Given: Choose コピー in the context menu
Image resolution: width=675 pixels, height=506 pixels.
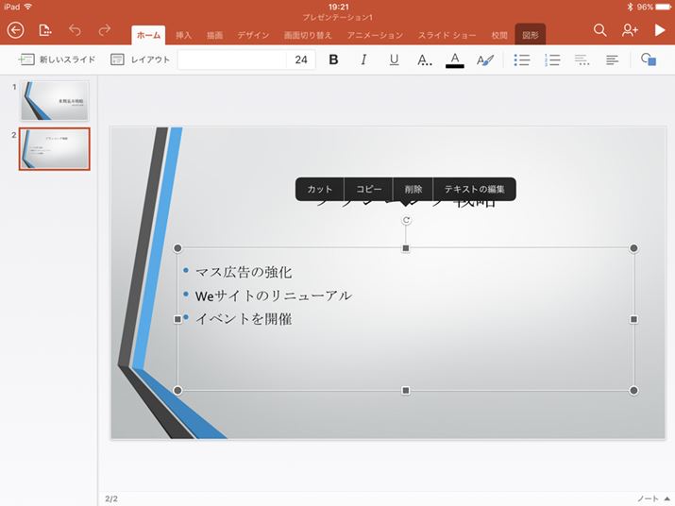Looking at the screenshot, I should pos(369,190).
